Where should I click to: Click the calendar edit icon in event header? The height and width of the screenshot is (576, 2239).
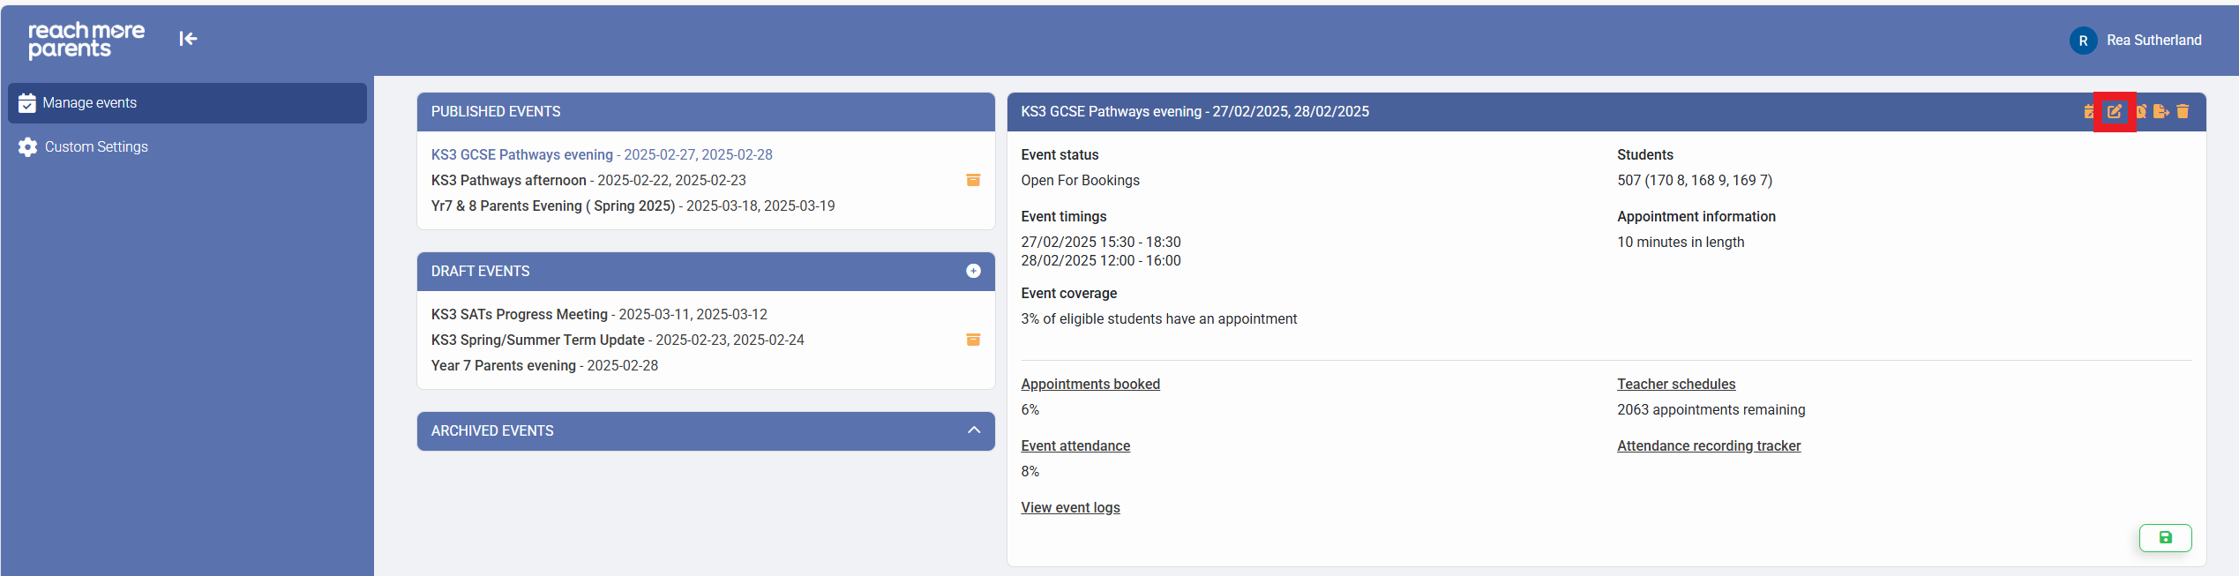[2088, 112]
